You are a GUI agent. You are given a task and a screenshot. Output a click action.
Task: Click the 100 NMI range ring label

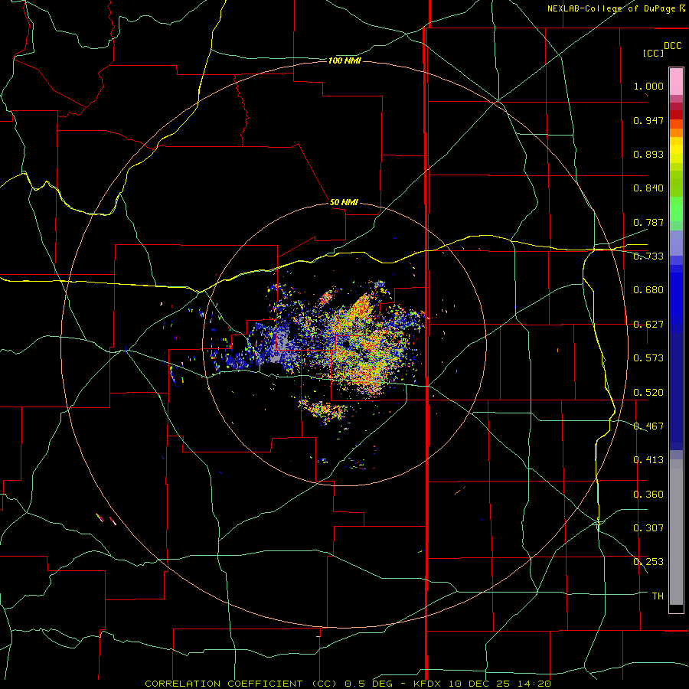pos(344,60)
